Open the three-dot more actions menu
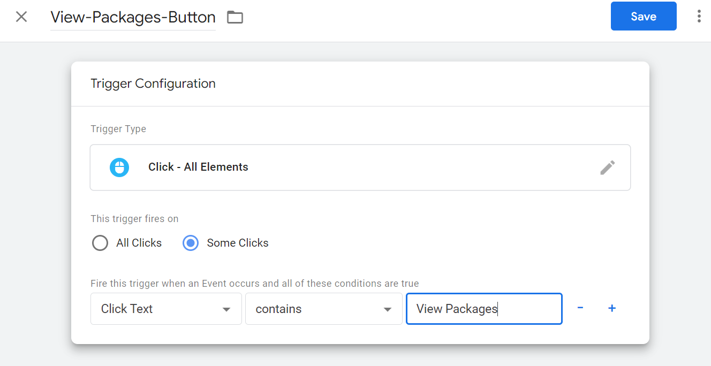 699,17
